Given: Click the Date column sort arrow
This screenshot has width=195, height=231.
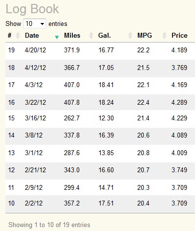Looking at the screenshot, I should click(57, 37).
